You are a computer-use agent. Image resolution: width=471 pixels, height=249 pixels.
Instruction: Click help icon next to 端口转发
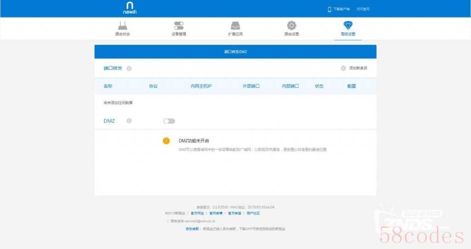pyautogui.click(x=129, y=69)
